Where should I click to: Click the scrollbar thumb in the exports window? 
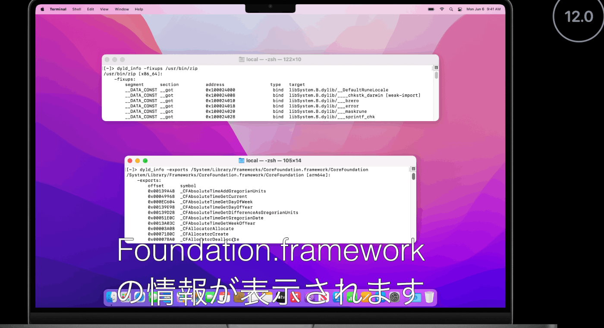pos(413,176)
